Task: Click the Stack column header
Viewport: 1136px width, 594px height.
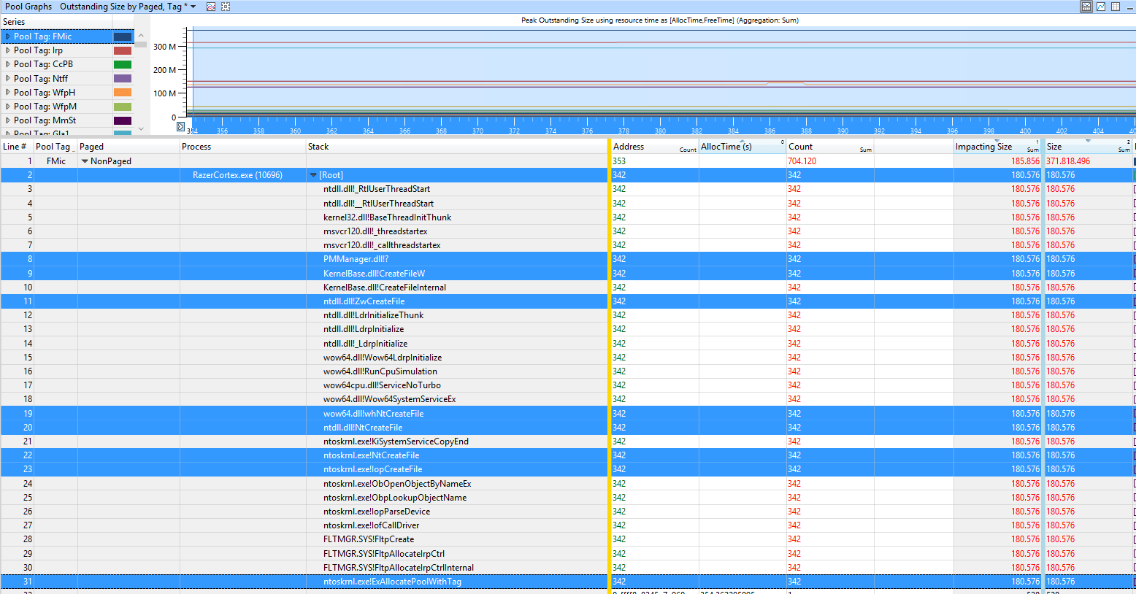Action: click(x=456, y=147)
